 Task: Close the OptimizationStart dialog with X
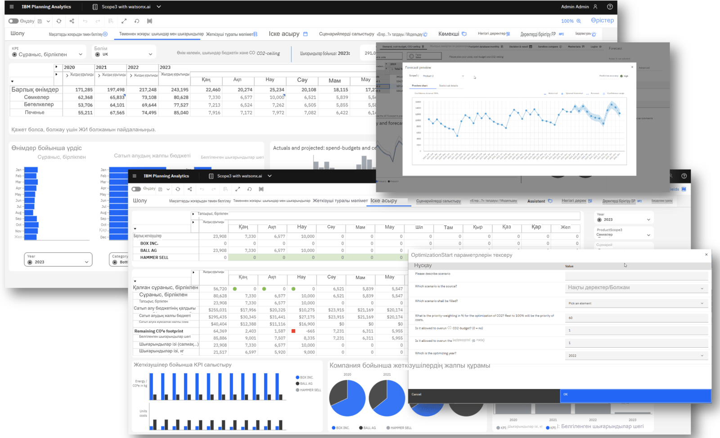point(706,255)
